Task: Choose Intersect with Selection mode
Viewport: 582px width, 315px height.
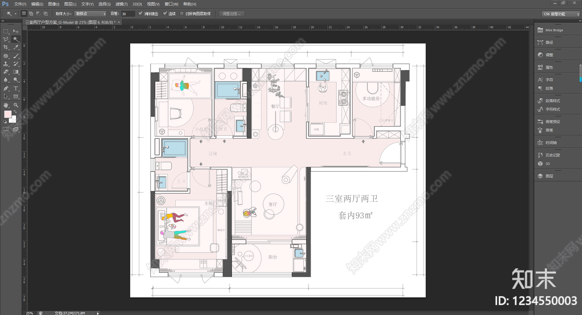Action: pos(45,13)
